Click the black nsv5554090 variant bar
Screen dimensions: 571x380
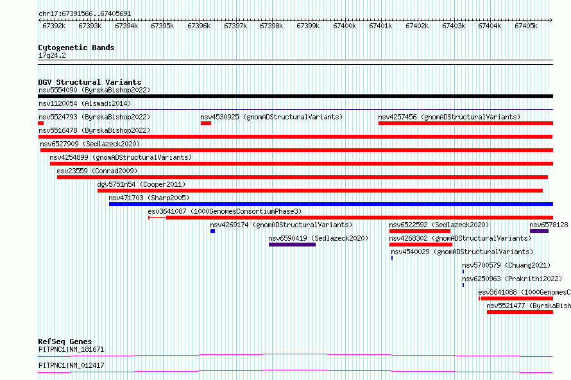(x=295, y=96)
